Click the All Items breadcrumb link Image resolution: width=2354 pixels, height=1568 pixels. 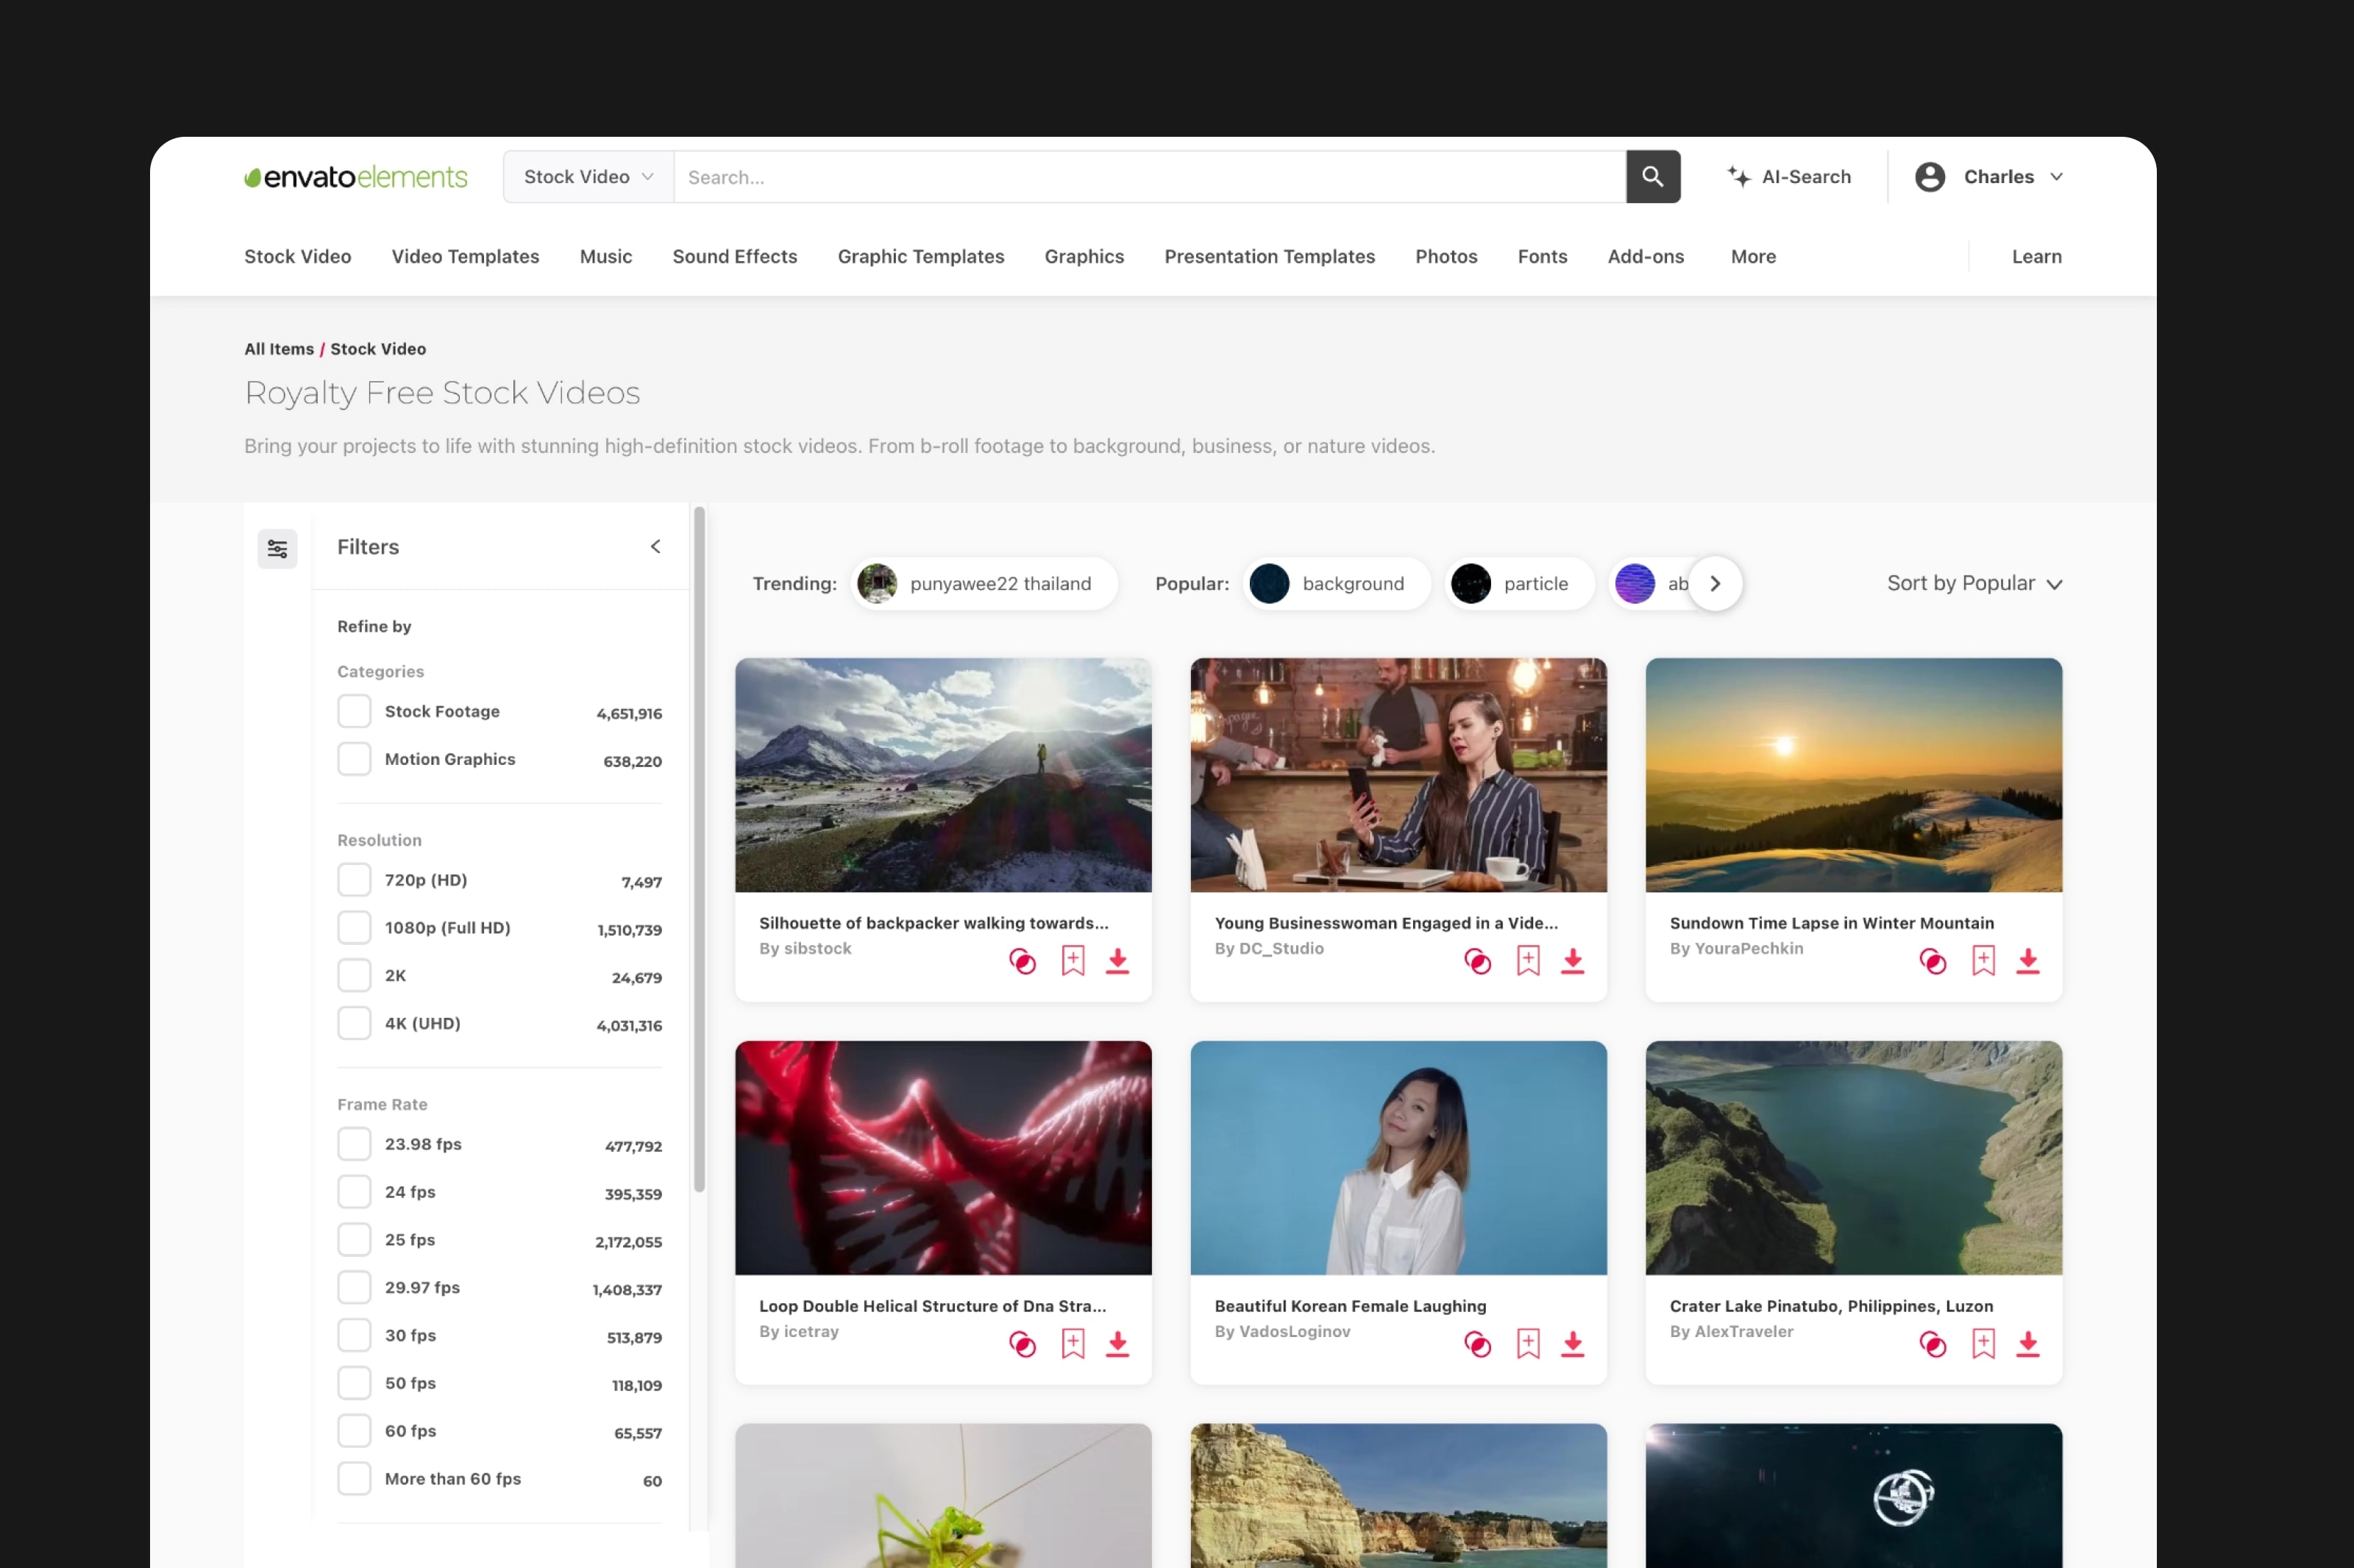tap(279, 349)
